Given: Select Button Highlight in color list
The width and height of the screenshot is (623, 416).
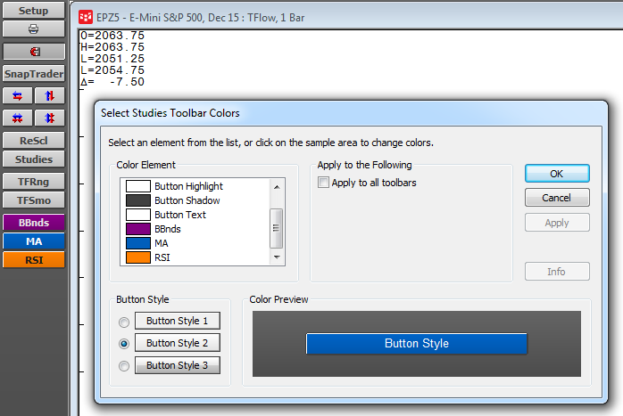Looking at the screenshot, I should 188,186.
